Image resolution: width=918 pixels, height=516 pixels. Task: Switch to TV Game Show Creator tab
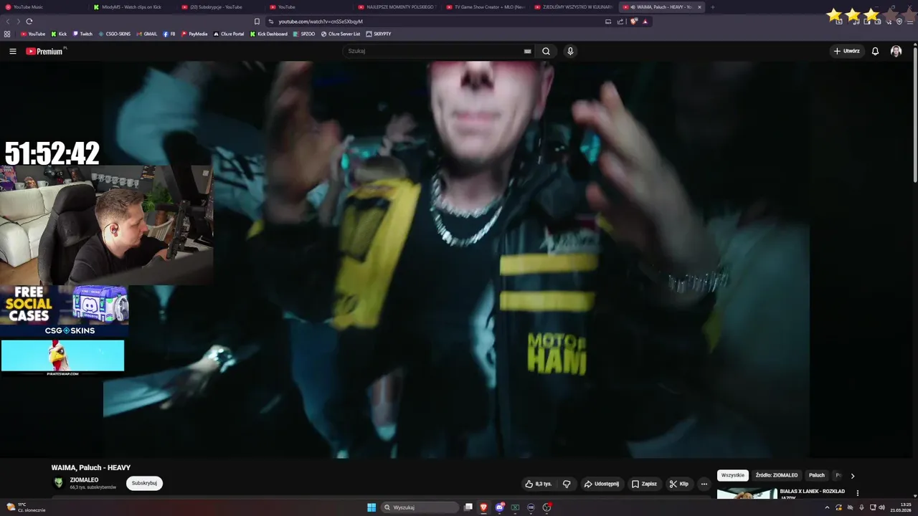click(x=484, y=7)
